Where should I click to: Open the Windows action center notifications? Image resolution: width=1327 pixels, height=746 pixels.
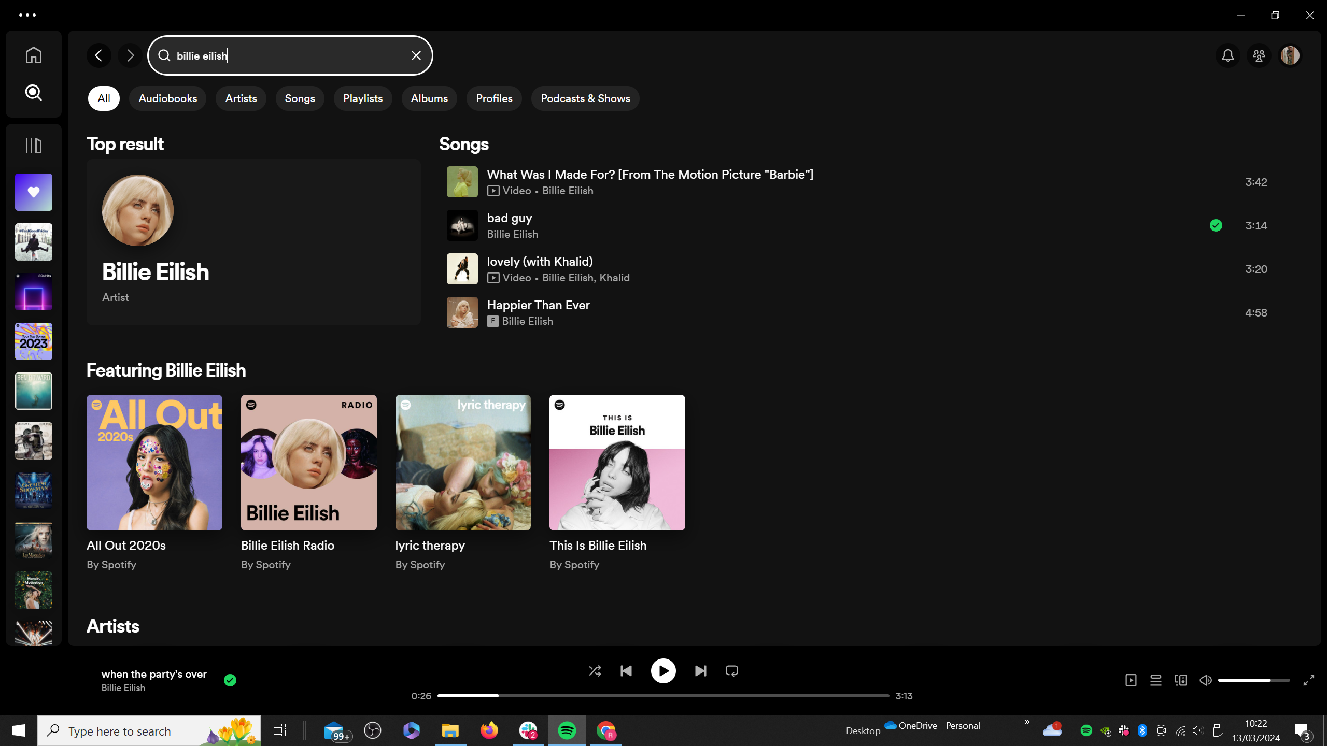(x=1303, y=731)
